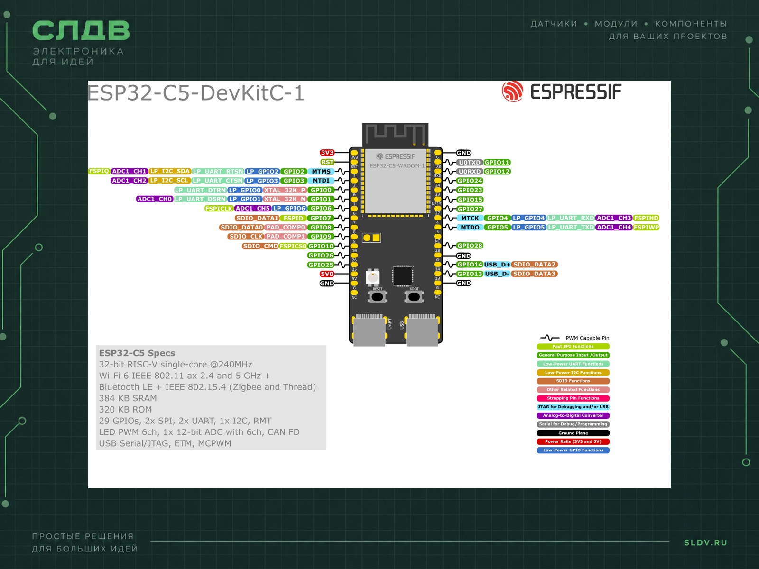Click the GPIO28 pin label
759x569 pixels.
coord(470,246)
